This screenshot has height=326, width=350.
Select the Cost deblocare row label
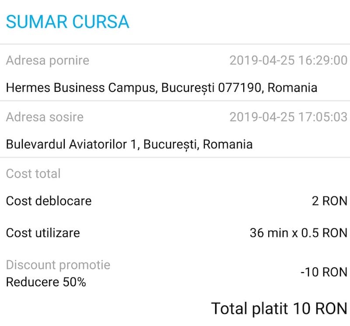click(x=49, y=201)
